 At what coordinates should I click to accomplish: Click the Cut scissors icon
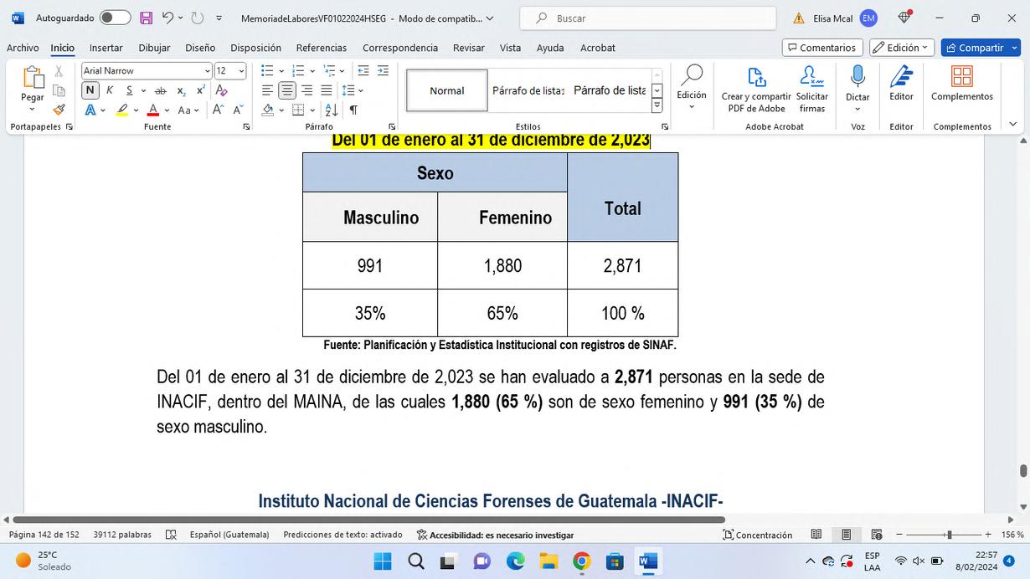(59, 71)
